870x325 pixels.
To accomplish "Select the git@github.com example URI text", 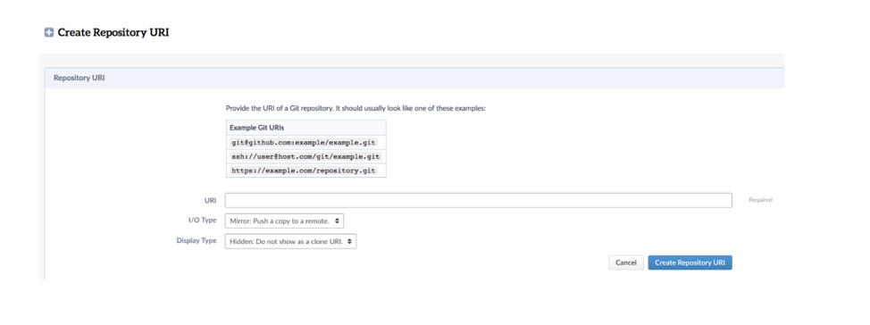I will 304,143.
